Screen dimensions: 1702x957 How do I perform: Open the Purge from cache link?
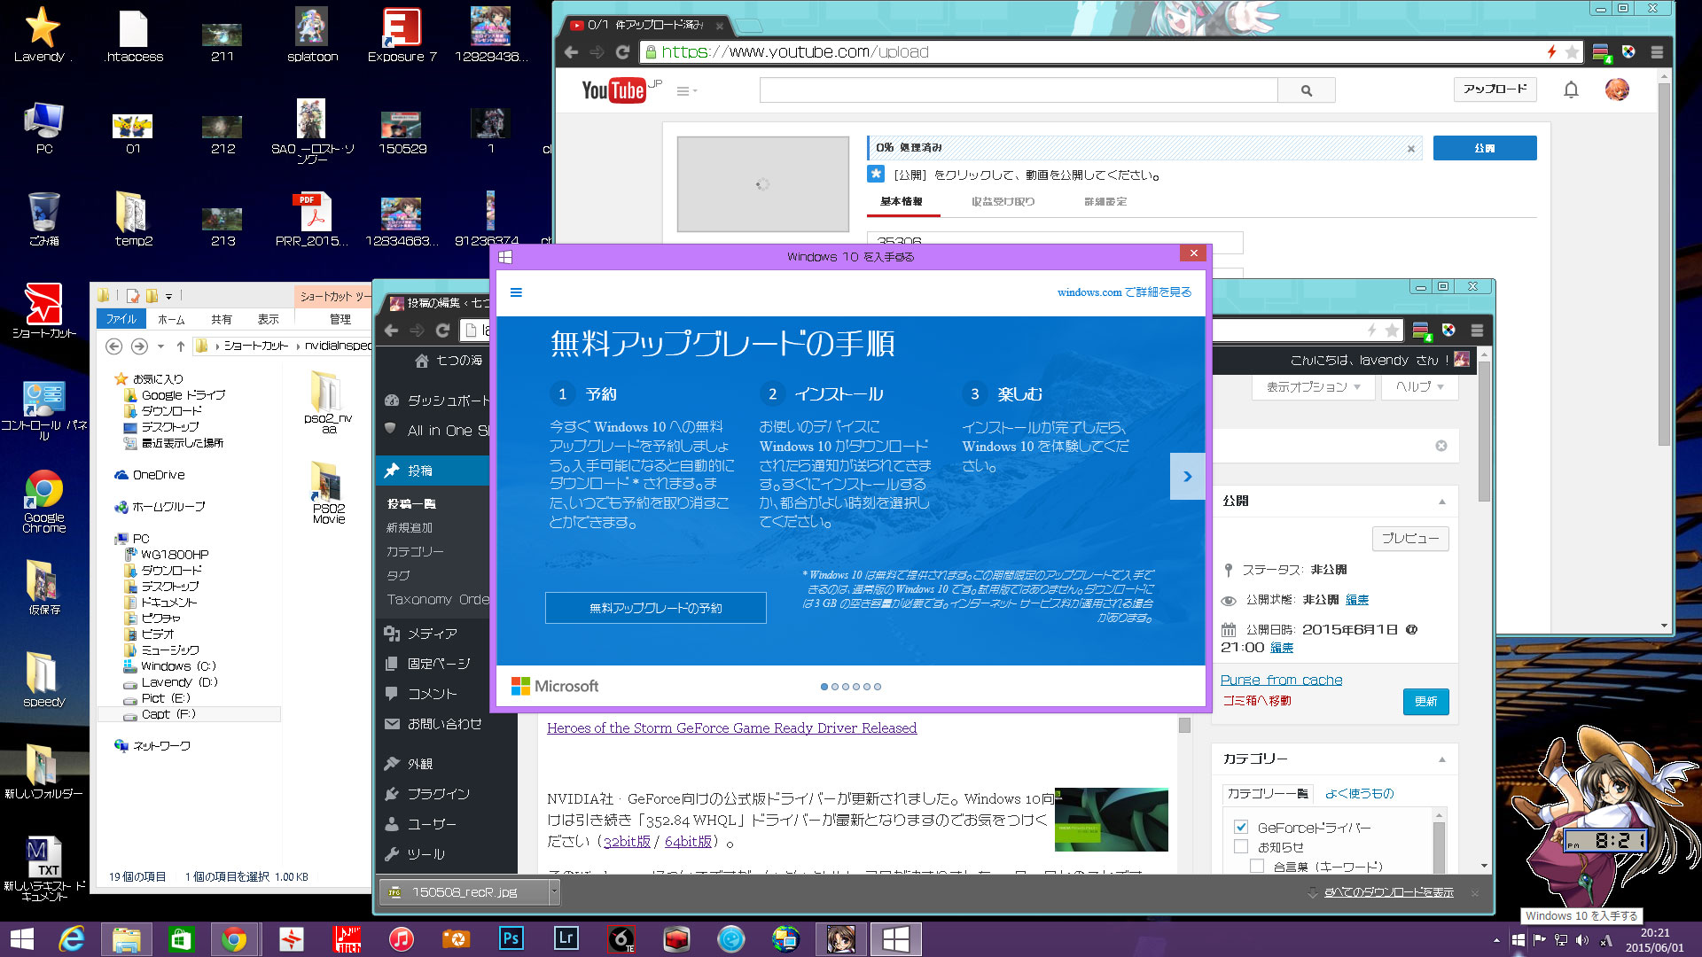[1281, 680]
